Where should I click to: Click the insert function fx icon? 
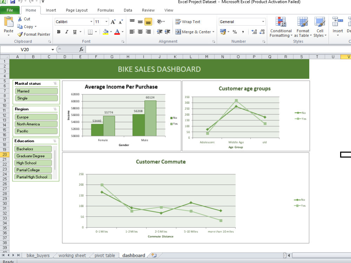point(81,49)
